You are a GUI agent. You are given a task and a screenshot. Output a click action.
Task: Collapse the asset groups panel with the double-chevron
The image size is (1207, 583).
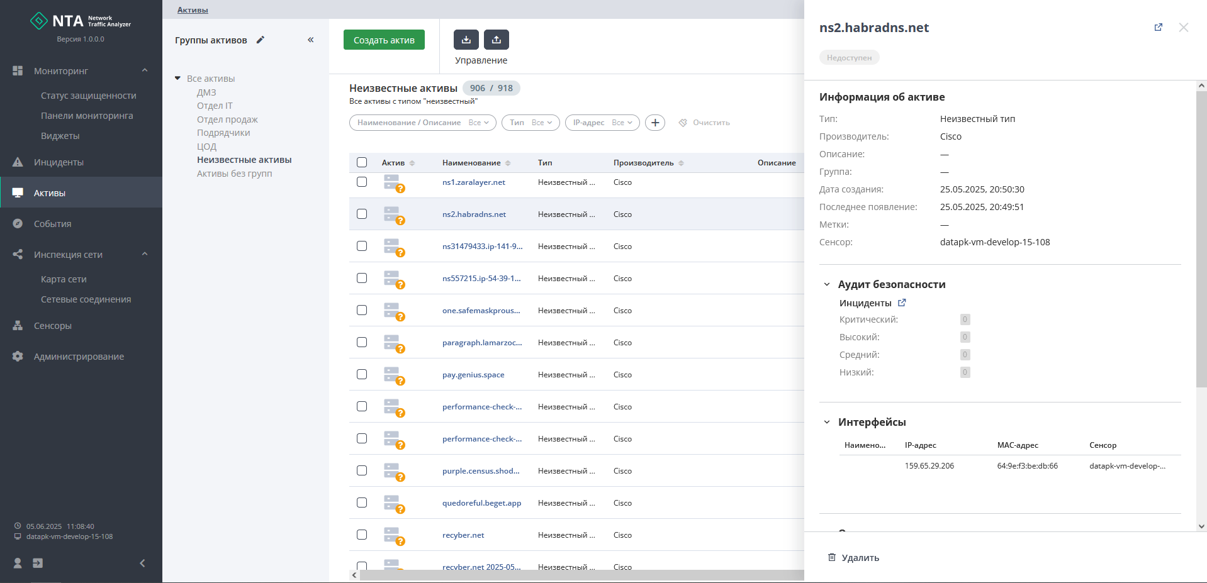tap(310, 40)
